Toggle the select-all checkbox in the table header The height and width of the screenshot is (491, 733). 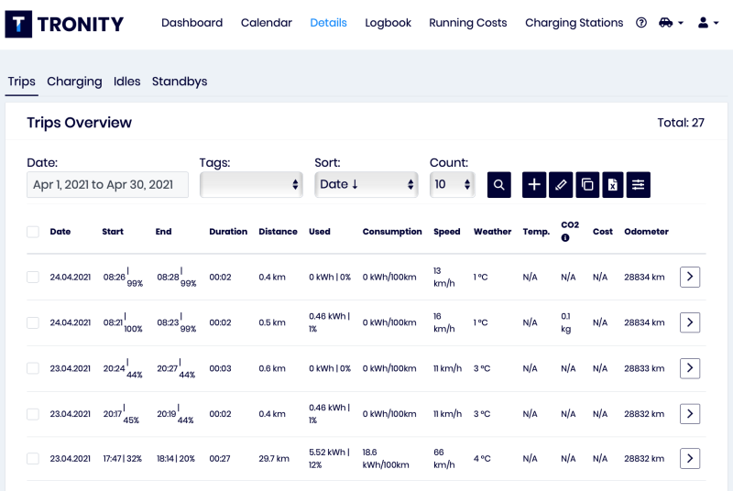(33, 232)
